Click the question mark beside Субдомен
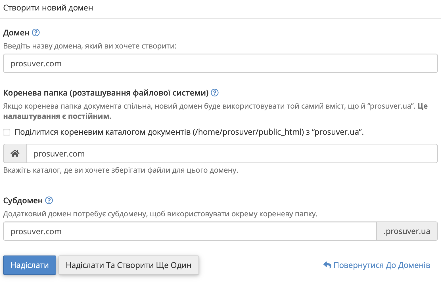The image size is (441, 283). click(x=49, y=200)
